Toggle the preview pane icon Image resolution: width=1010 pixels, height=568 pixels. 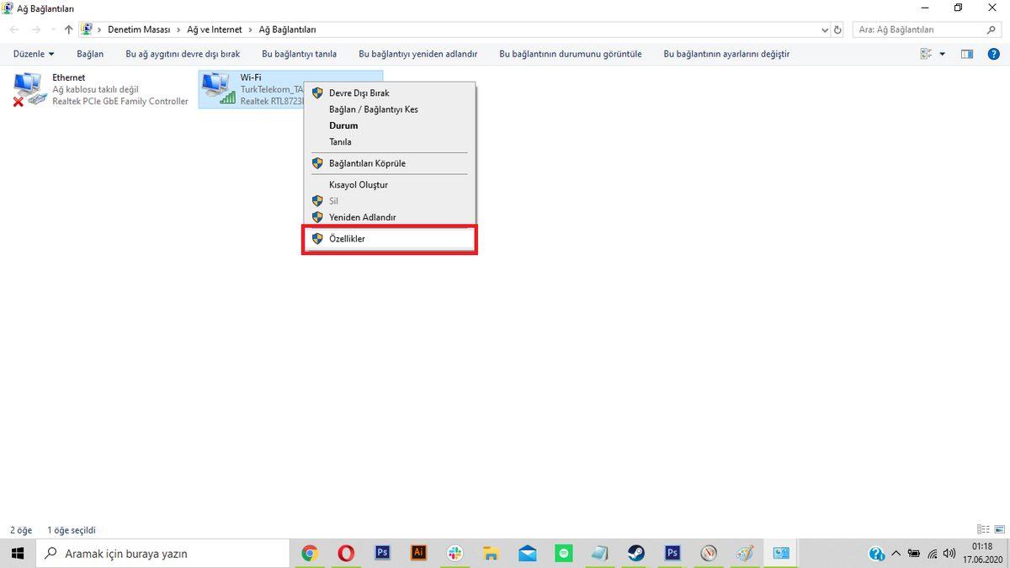pos(967,54)
